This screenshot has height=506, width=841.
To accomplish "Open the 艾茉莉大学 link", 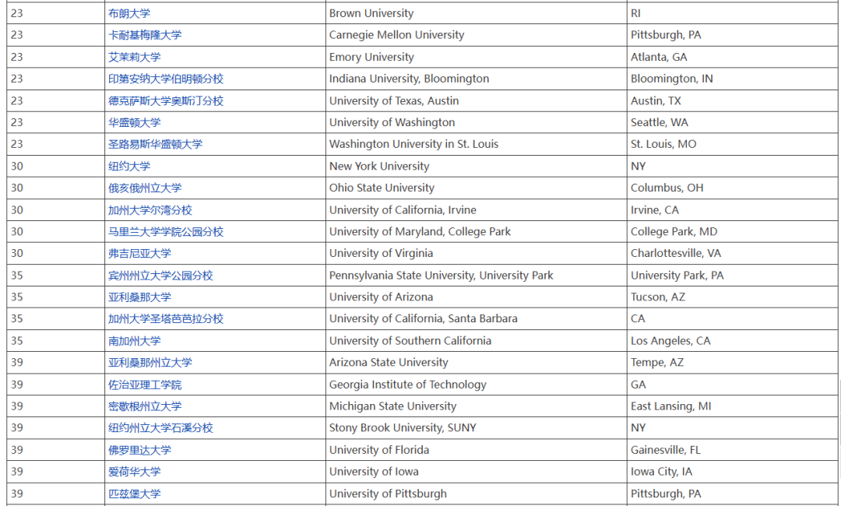I will pos(135,57).
